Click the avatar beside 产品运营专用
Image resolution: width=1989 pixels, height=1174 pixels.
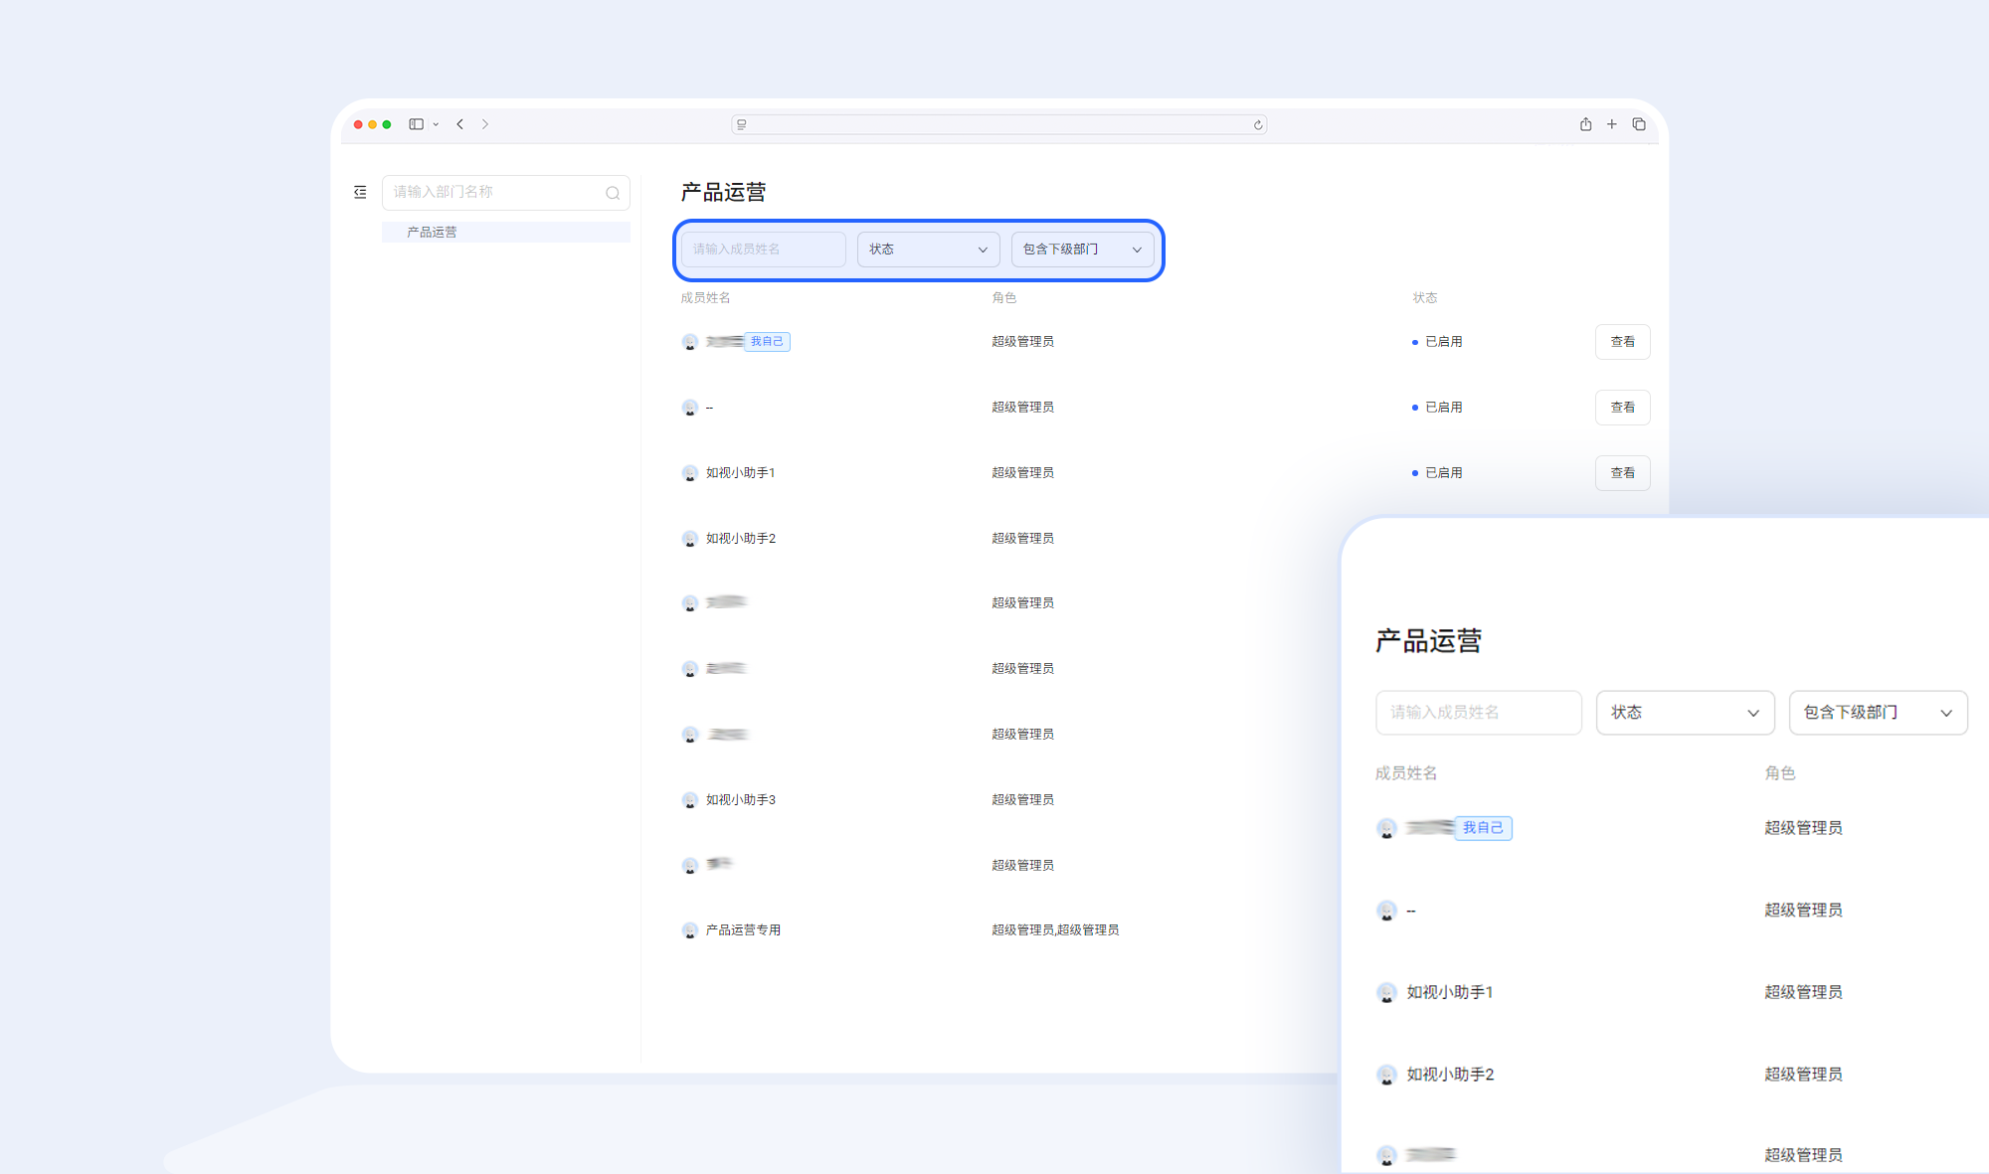[689, 930]
